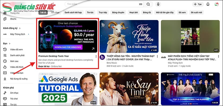Click the Video đã thích thumbs-up icon
Viewport: 223px width, 106px height.
click(x=5, y=67)
